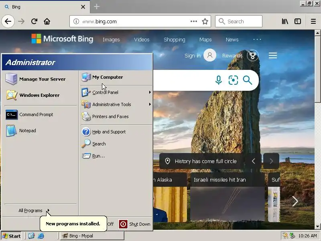The width and height of the screenshot is (321, 241).
Task: Click Sign in on Bing
Action: click(x=193, y=55)
